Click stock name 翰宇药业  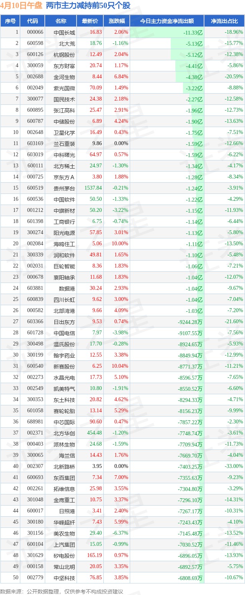[64, 355]
